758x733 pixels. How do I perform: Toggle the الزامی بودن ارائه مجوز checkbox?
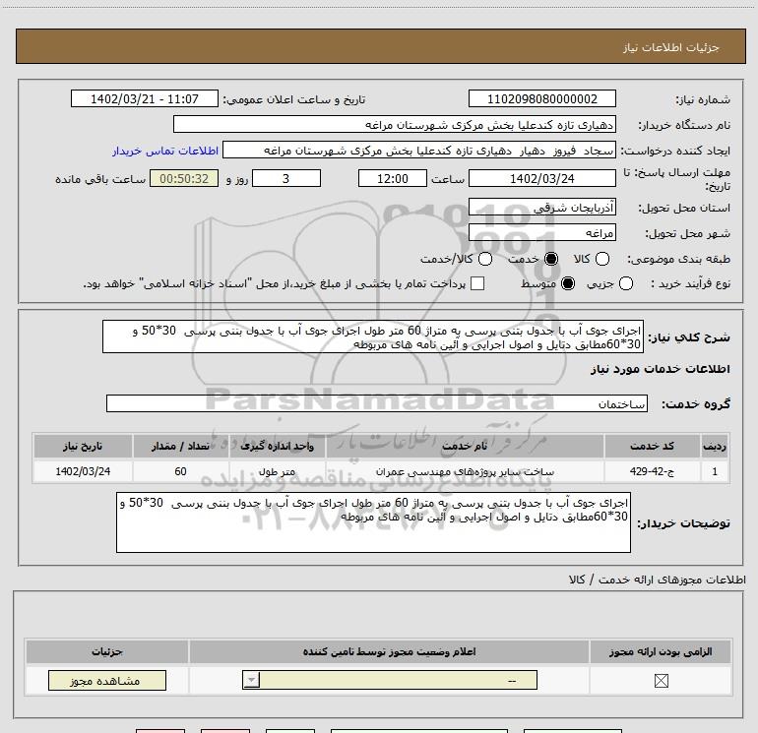[661, 681]
